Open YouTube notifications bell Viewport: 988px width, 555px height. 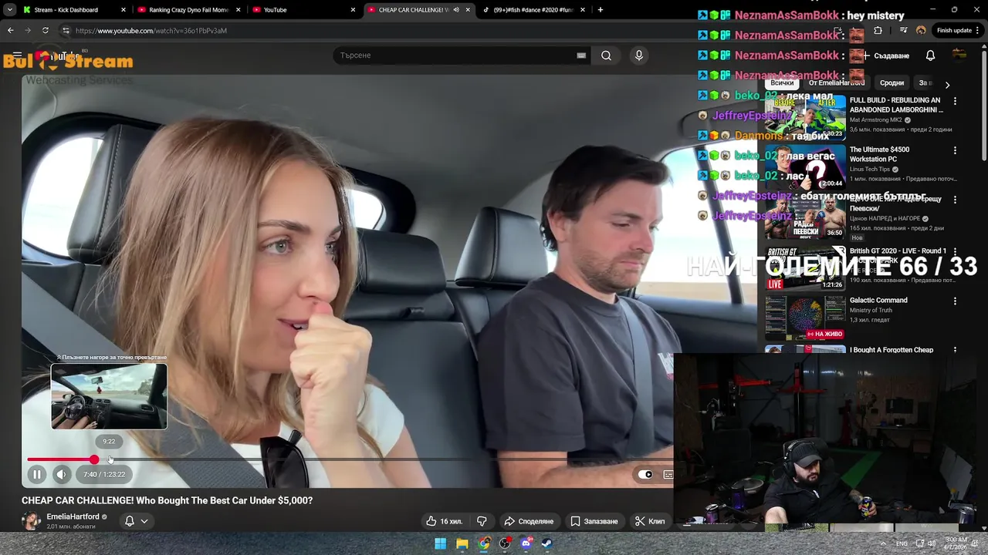tap(930, 55)
